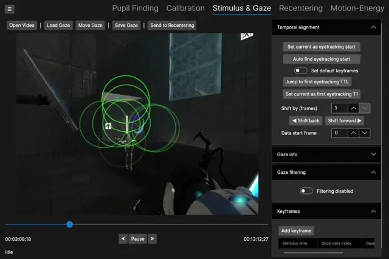Enable gaze filtering switch
Screen dimensions: 389x259
point(306,191)
